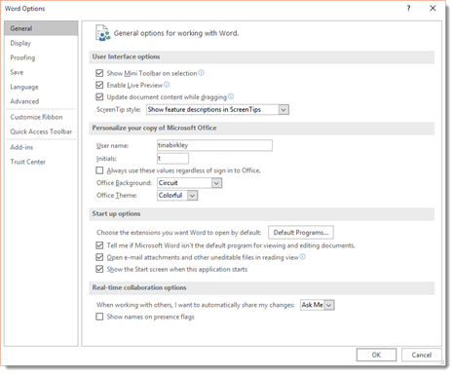
Task: Click the Personalize your copy of Microsoft Office heading
Action: (154, 128)
